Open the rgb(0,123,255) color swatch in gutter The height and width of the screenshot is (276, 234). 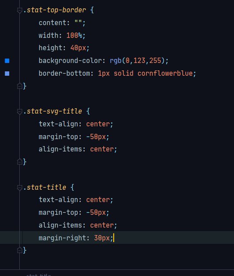tap(7, 61)
